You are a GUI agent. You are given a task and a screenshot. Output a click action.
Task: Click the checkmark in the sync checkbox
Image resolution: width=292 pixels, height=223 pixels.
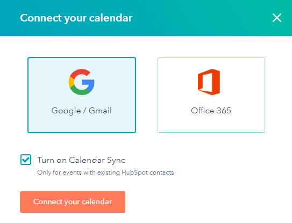click(x=26, y=160)
